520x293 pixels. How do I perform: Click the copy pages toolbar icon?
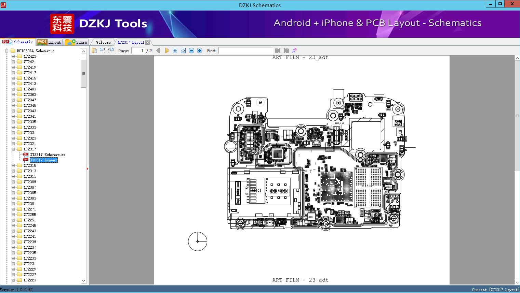point(94,50)
